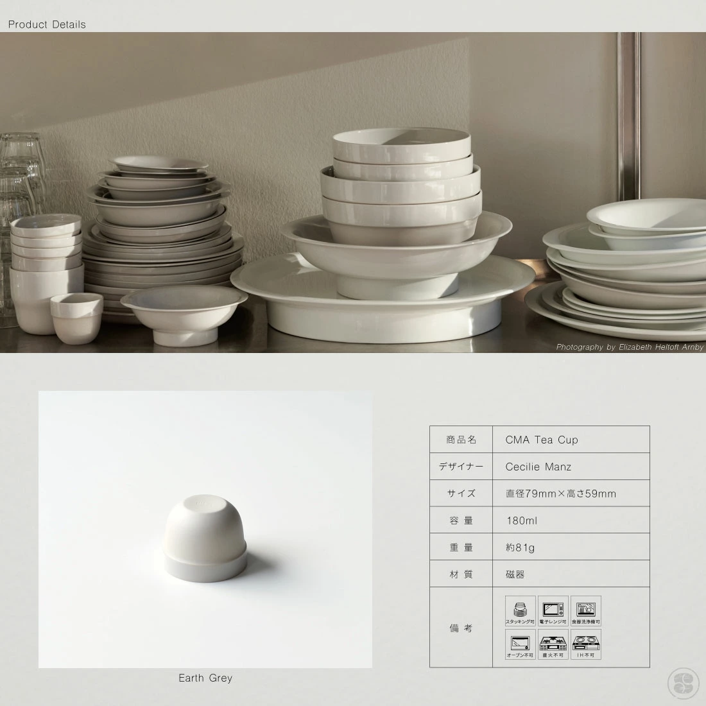Click the "Photography by Elizabeth Heltoft Arnby" credit
The image size is (706, 706).
630,347
